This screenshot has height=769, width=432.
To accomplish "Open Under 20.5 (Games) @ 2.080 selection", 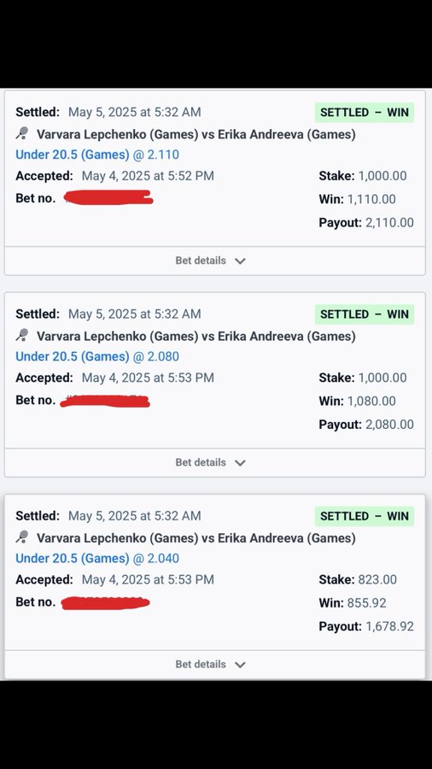I will click(97, 356).
